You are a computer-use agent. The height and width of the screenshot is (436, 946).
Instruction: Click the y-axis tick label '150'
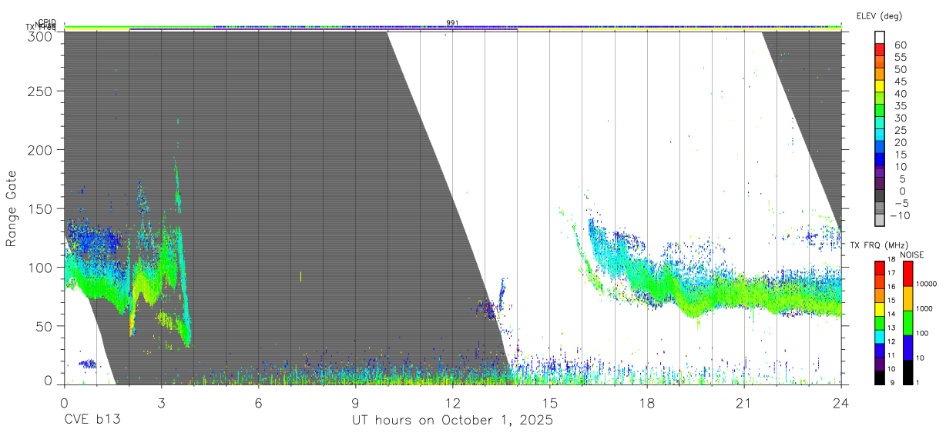click(x=39, y=208)
